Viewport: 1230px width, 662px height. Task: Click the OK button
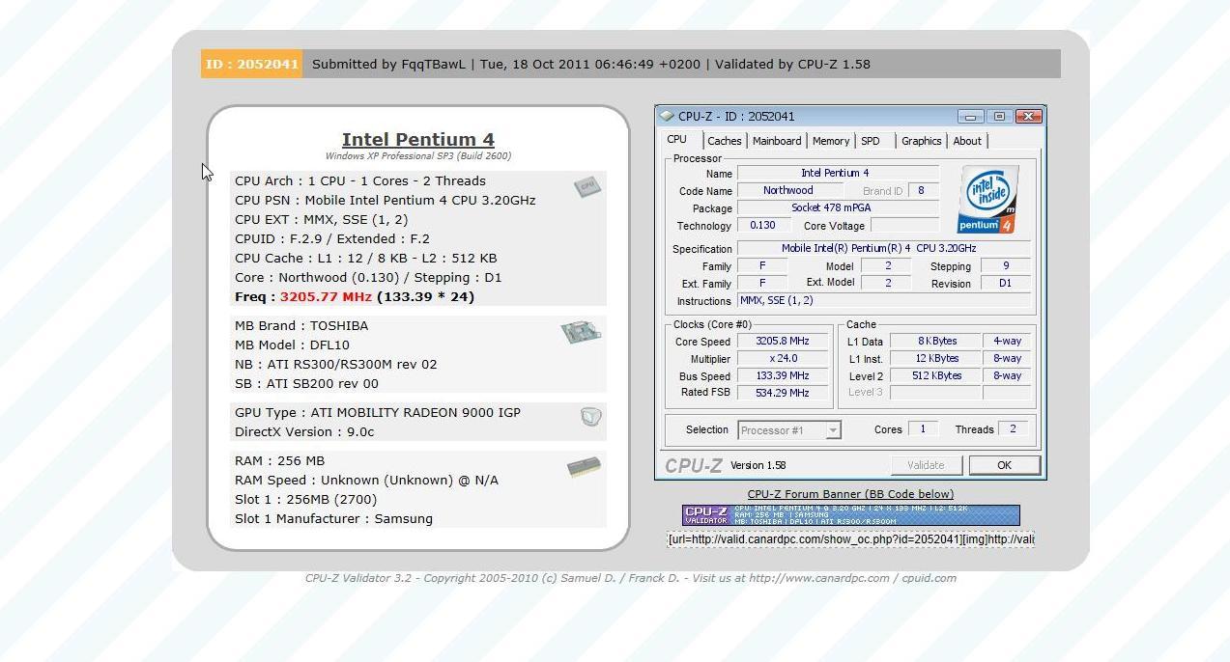tap(1004, 465)
